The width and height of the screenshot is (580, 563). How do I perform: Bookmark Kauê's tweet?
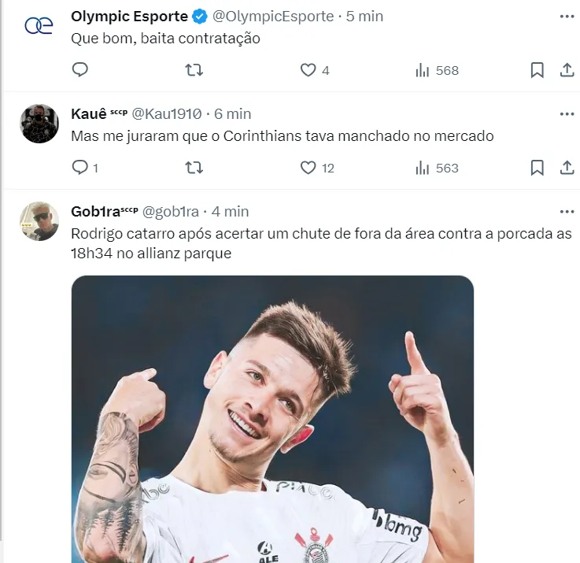(x=537, y=168)
